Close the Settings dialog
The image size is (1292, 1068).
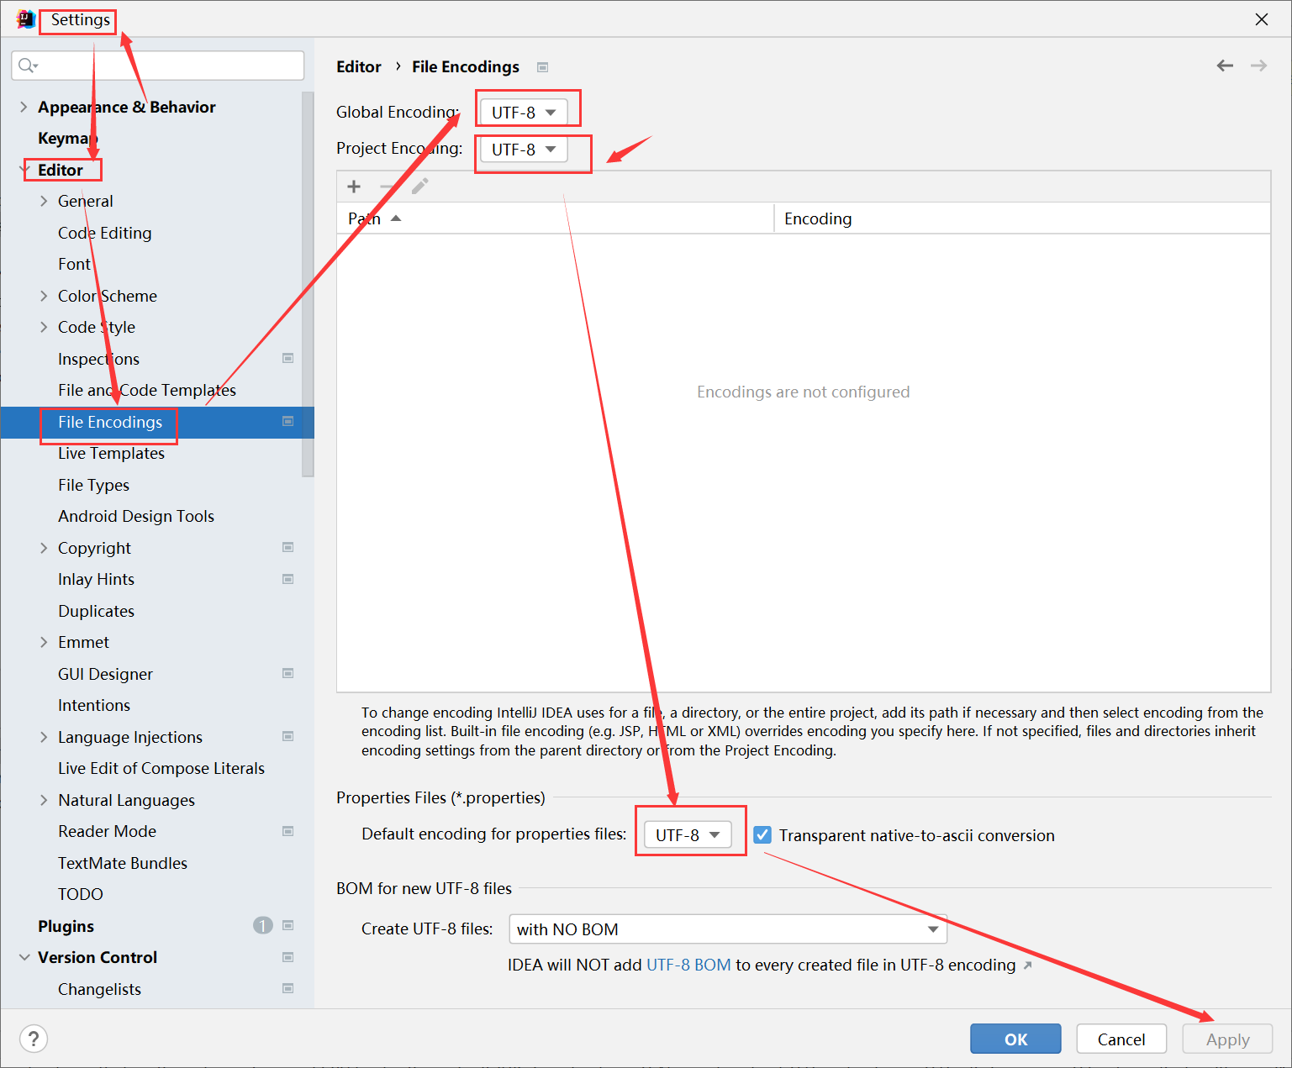tap(1262, 19)
